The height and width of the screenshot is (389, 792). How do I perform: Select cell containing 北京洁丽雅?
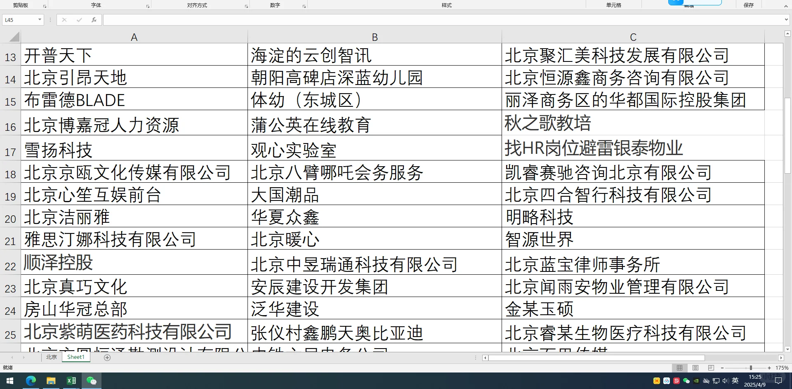[x=134, y=217]
